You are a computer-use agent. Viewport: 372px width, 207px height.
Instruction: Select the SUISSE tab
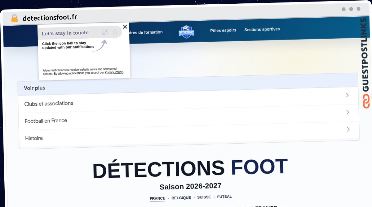coord(204,197)
